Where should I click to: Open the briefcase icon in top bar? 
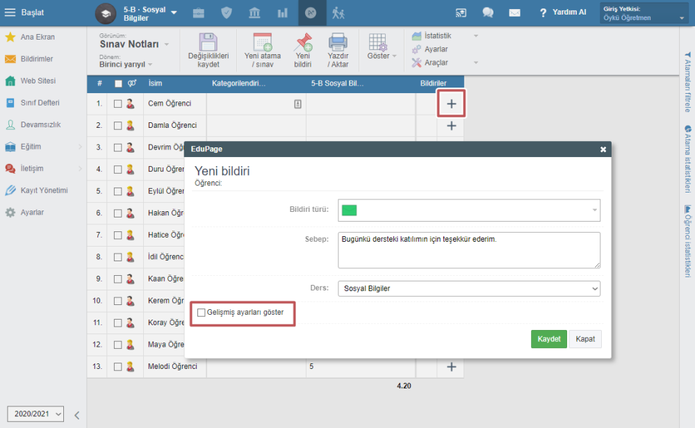pyautogui.click(x=199, y=13)
